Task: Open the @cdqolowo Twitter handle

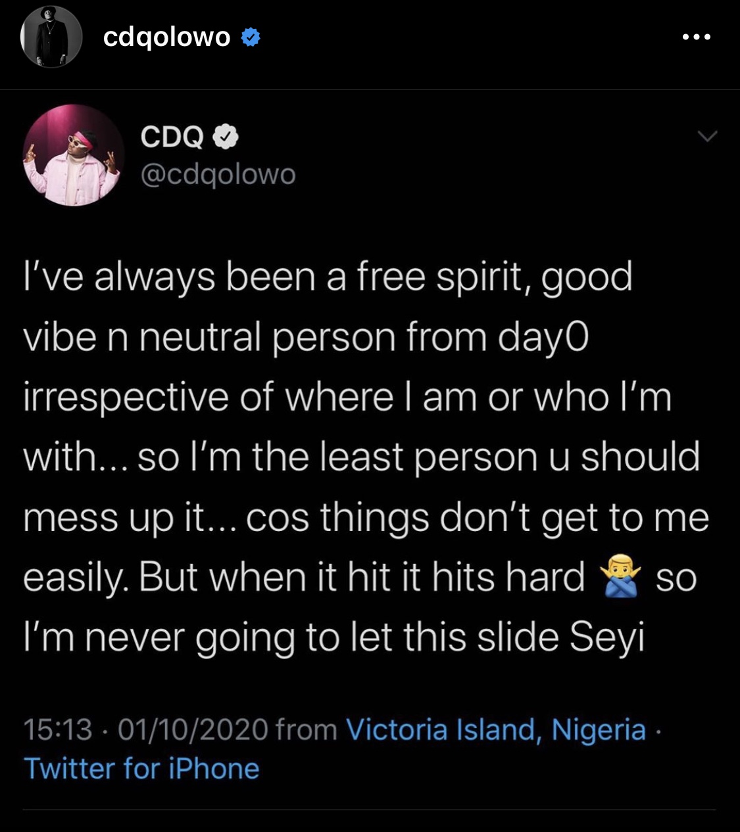Action: click(x=218, y=175)
